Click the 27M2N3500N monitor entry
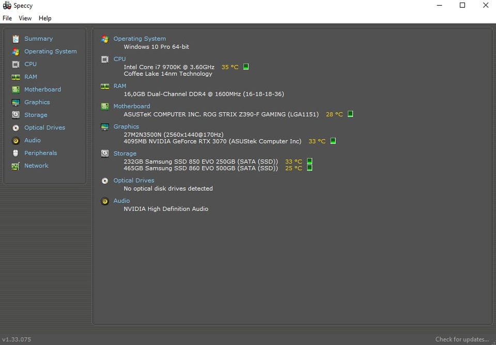The width and height of the screenshot is (496, 345). (x=174, y=135)
